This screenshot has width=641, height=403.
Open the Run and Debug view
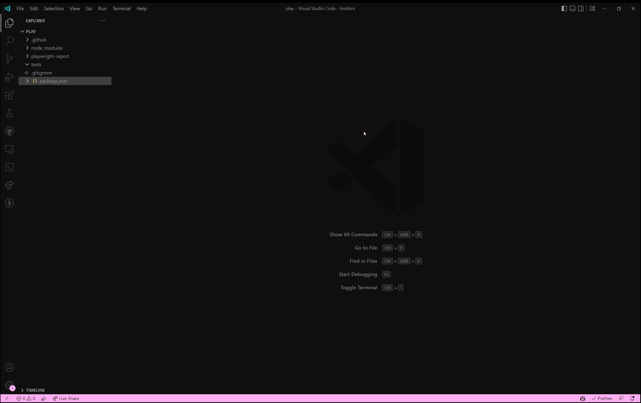[9, 77]
